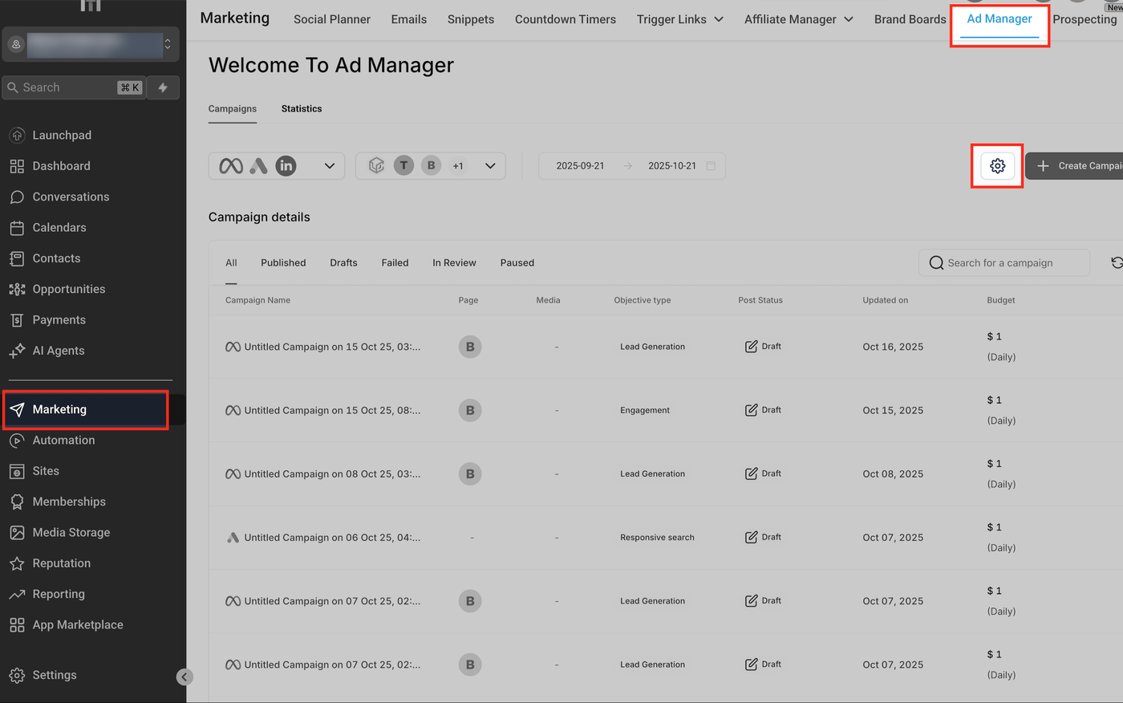Image resolution: width=1123 pixels, height=703 pixels.
Task: Switch to the Statistics tab
Action: point(302,109)
